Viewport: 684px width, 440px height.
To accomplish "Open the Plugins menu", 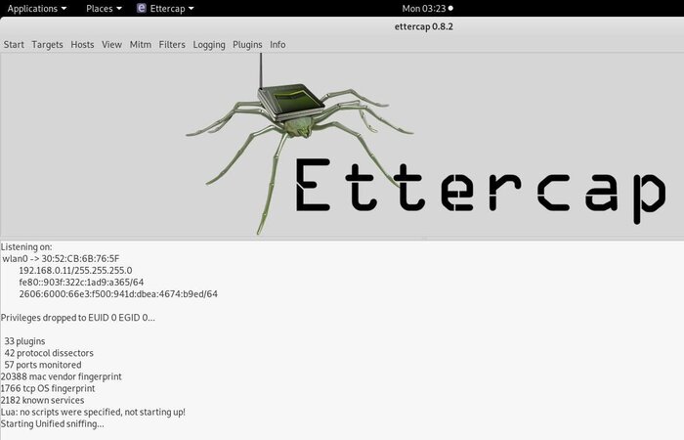I will (x=247, y=45).
